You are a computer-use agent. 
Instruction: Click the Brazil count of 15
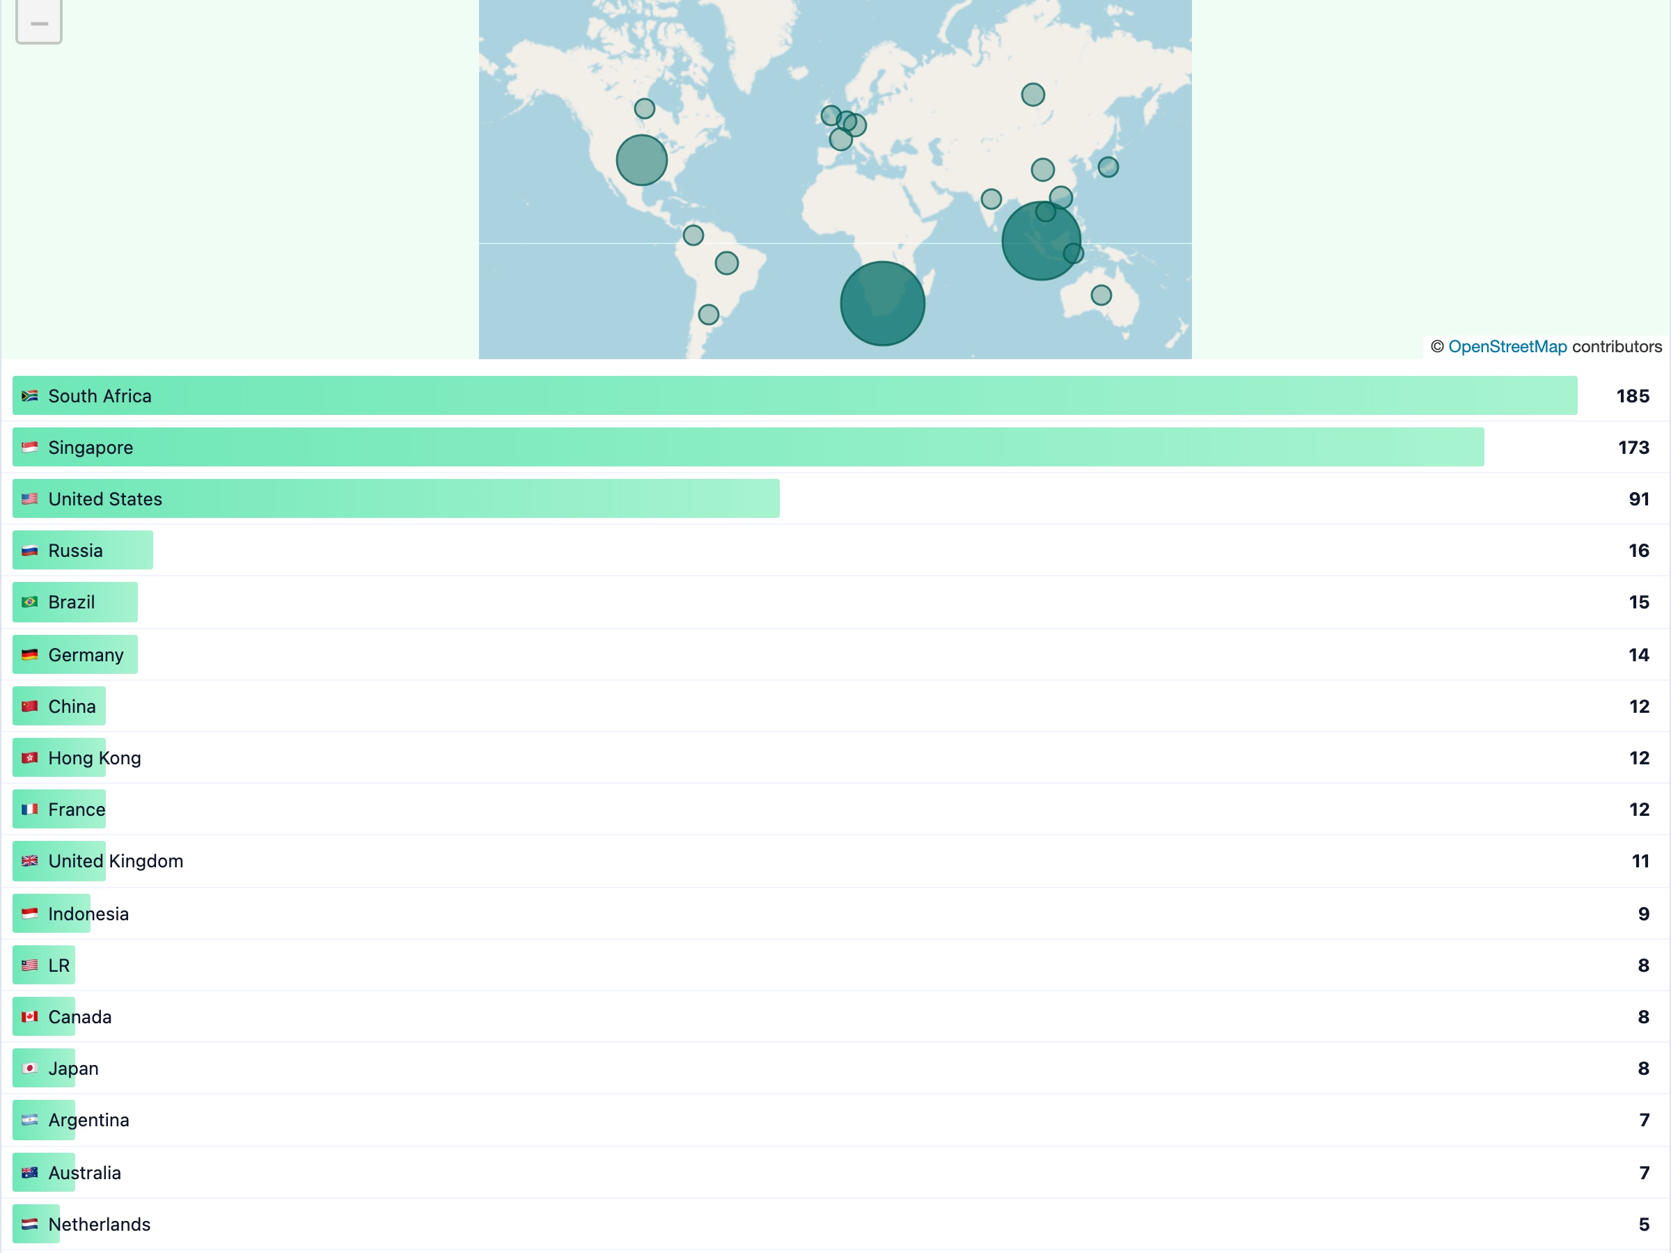click(1638, 602)
